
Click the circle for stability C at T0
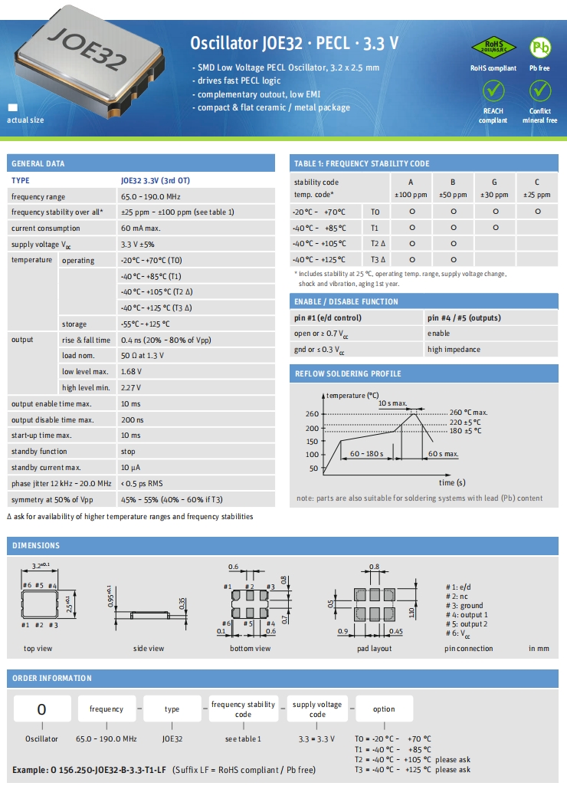pos(537,212)
